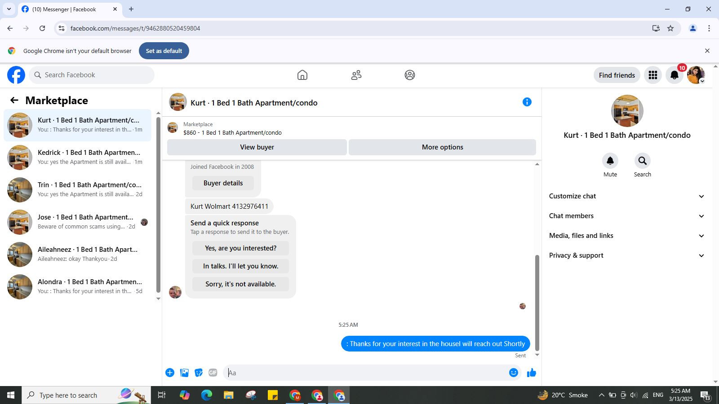The width and height of the screenshot is (719, 404).
Task: Go back from Marketplace chats list
Action: [x=14, y=101]
